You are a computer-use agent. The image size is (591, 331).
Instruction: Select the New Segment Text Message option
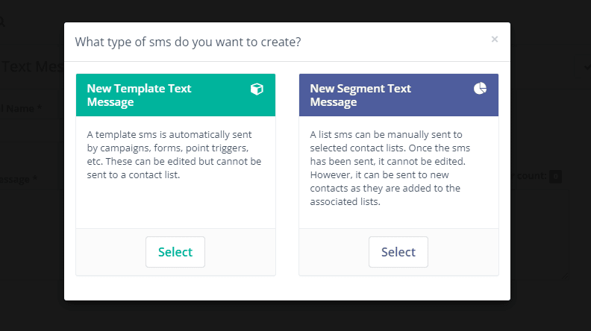398,252
